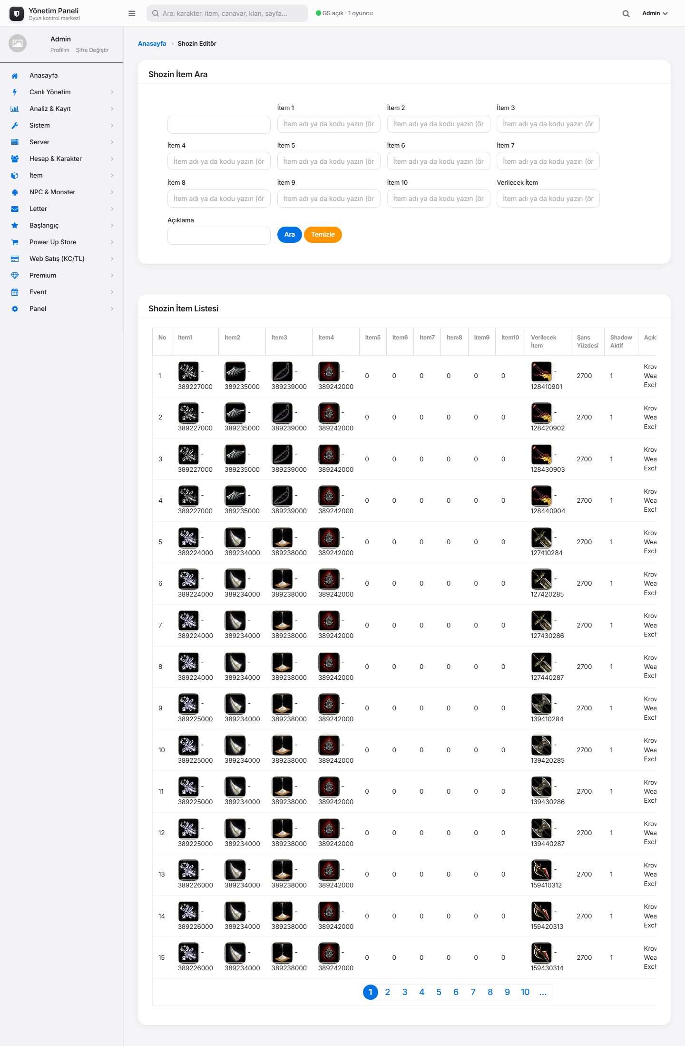Open the Anasayfa sidebar menu item
This screenshot has height=1046, width=685.
(61, 76)
